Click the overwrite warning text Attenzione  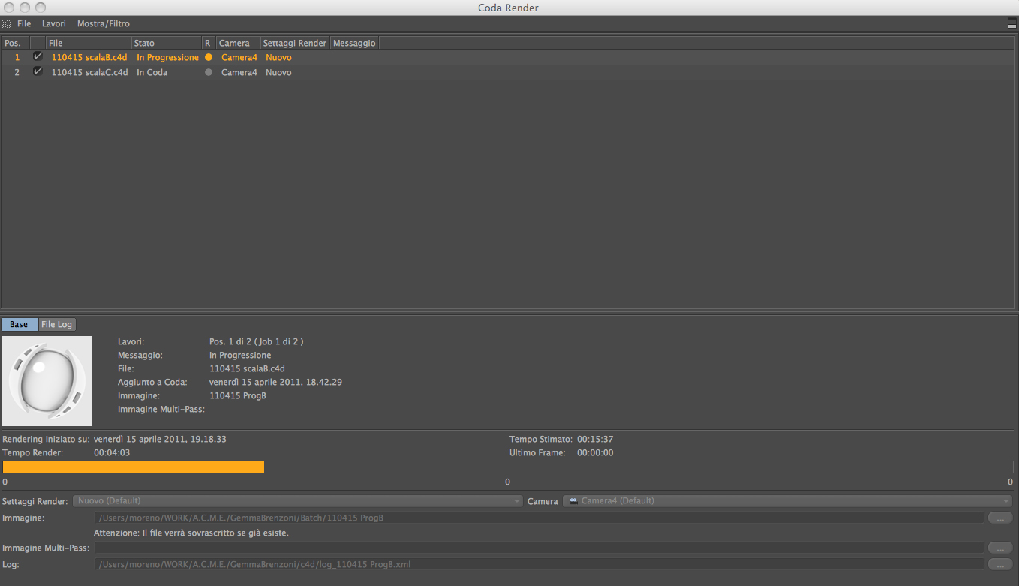(x=191, y=533)
